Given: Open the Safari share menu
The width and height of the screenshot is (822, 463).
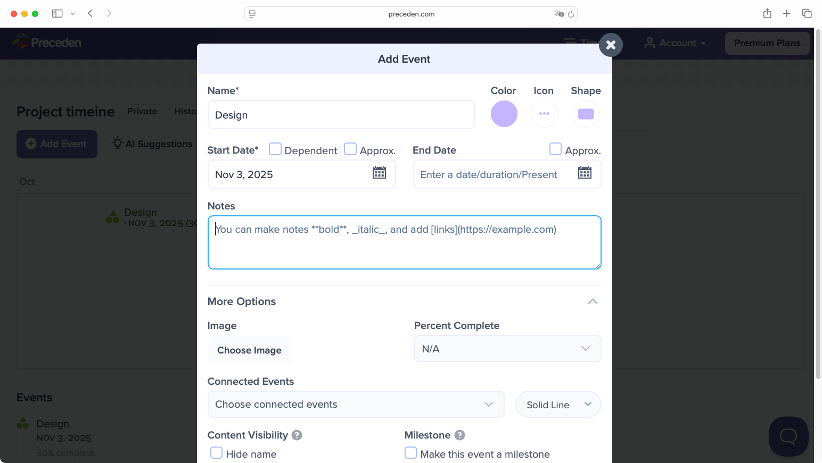Looking at the screenshot, I should pos(767,14).
